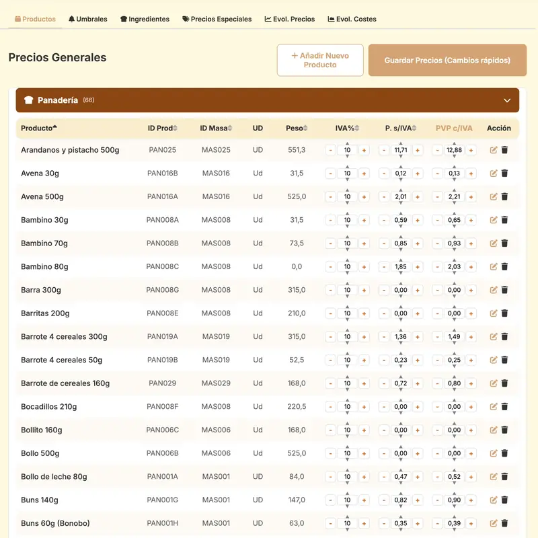Delete the Avena 30g product
Viewport: 538px width, 538px height.
pos(504,174)
